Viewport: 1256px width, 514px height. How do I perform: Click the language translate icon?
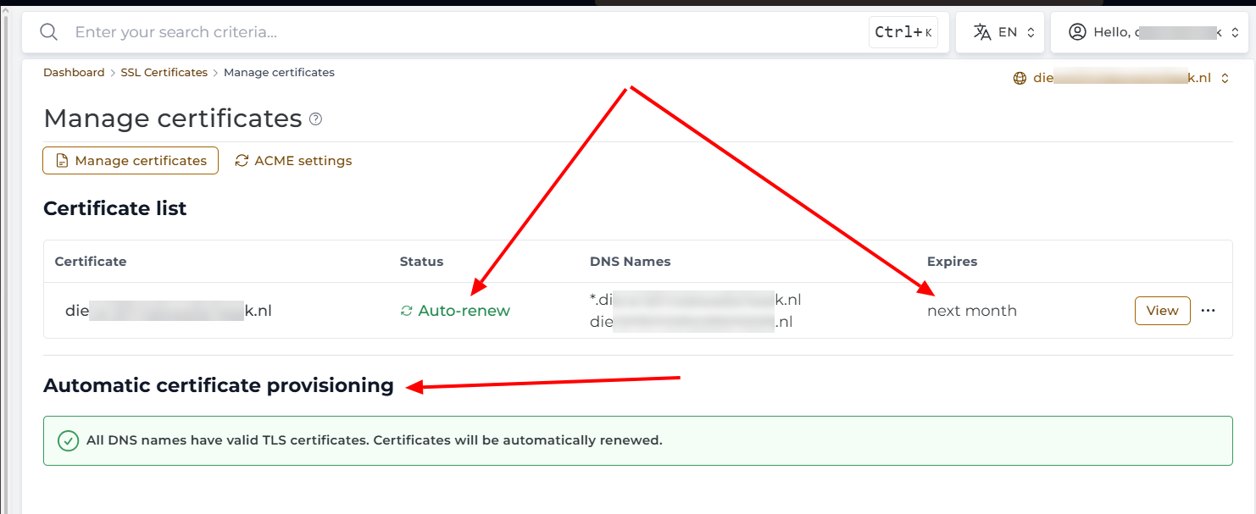982,32
